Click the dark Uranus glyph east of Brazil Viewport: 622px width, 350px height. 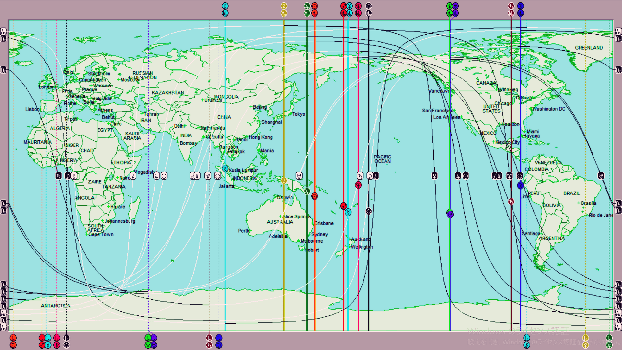click(x=601, y=176)
